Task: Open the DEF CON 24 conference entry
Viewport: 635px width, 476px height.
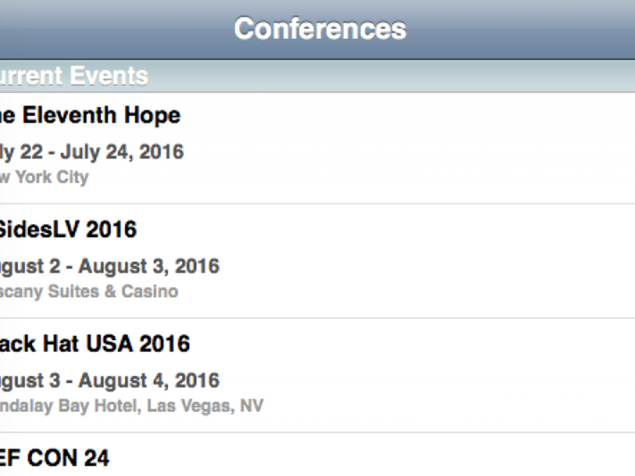Action: click(x=55, y=457)
